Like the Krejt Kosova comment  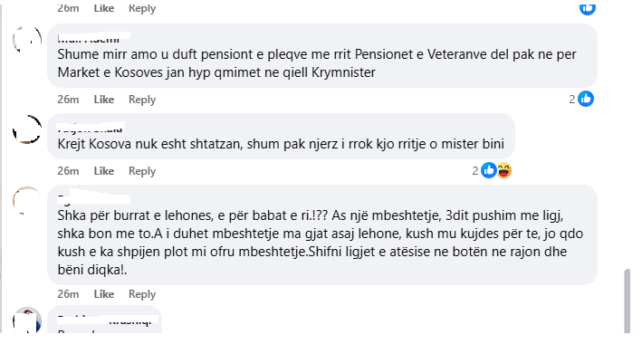(103, 171)
